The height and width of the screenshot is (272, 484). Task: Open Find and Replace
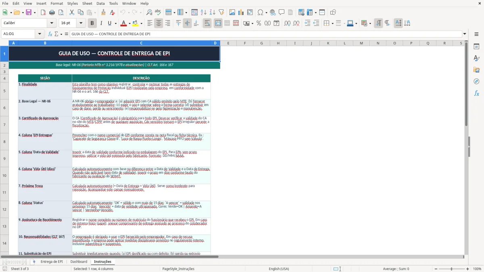[149, 12]
